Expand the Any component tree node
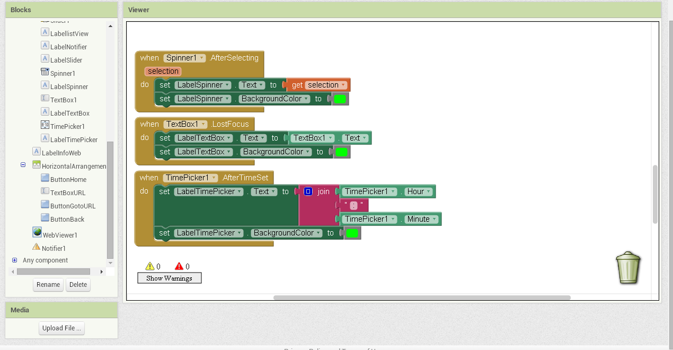 tap(14, 260)
